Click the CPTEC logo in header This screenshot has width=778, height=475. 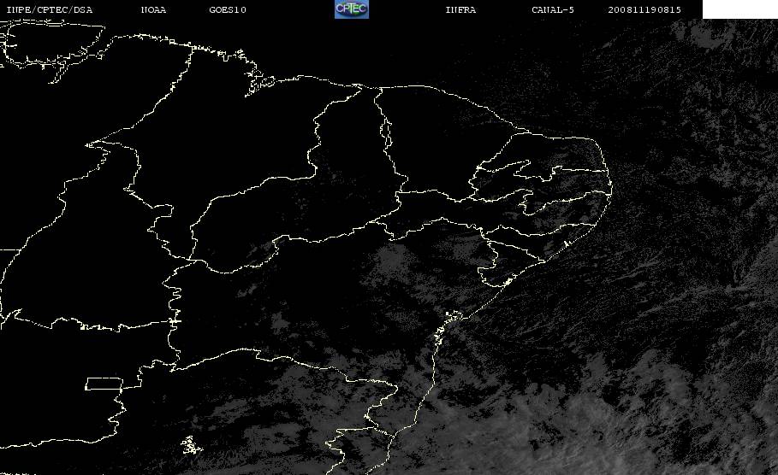coord(352,9)
